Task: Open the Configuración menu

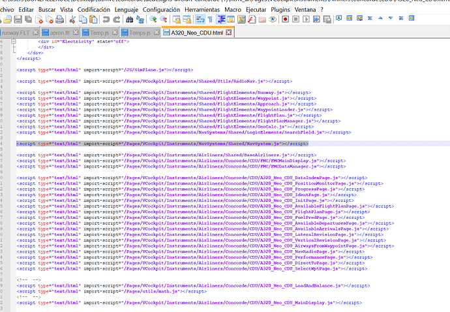Action: (x=161, y=10)
